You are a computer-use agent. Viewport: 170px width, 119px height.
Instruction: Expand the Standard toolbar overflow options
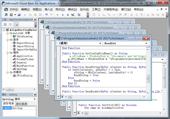click(88, 15)
